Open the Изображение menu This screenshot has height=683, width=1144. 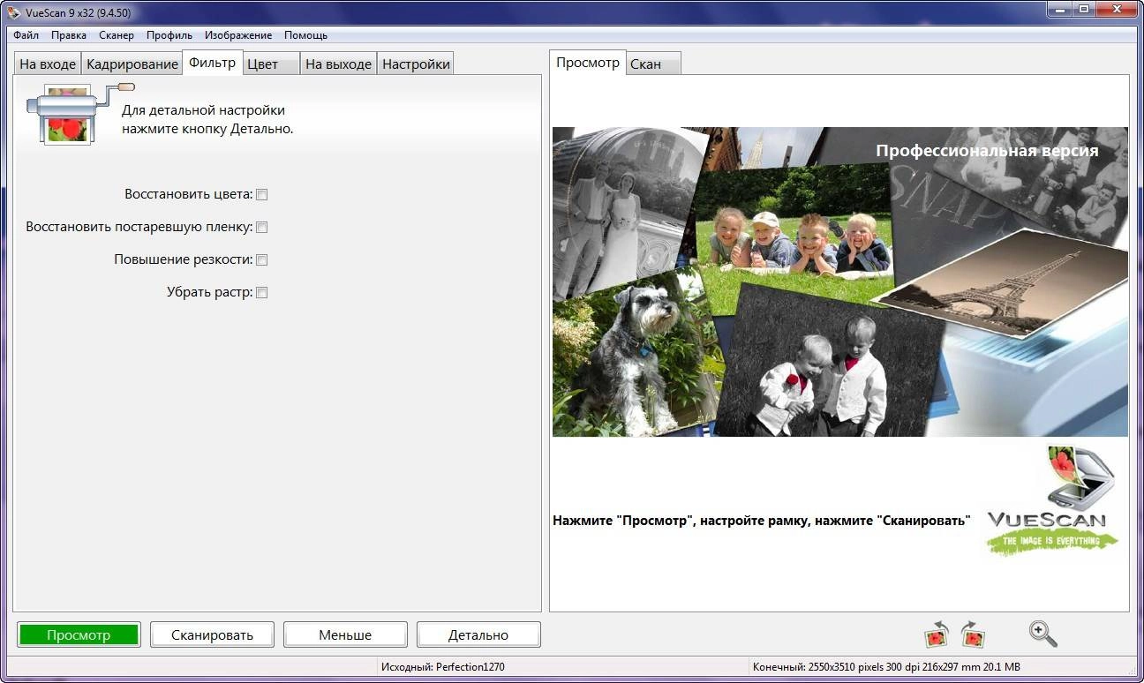coord(238,35)
